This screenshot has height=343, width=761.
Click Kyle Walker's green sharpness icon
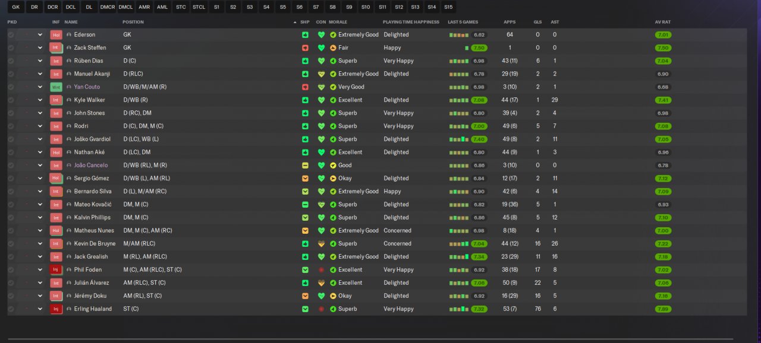pyautogui.click(x=305, y=100)
